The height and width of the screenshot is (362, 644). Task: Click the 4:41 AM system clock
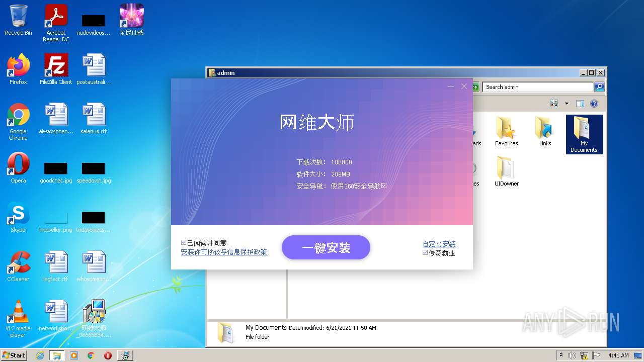point(618,355)
